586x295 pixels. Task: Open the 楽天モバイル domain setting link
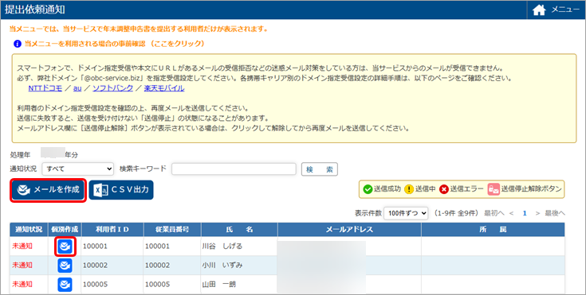(164, 88)
